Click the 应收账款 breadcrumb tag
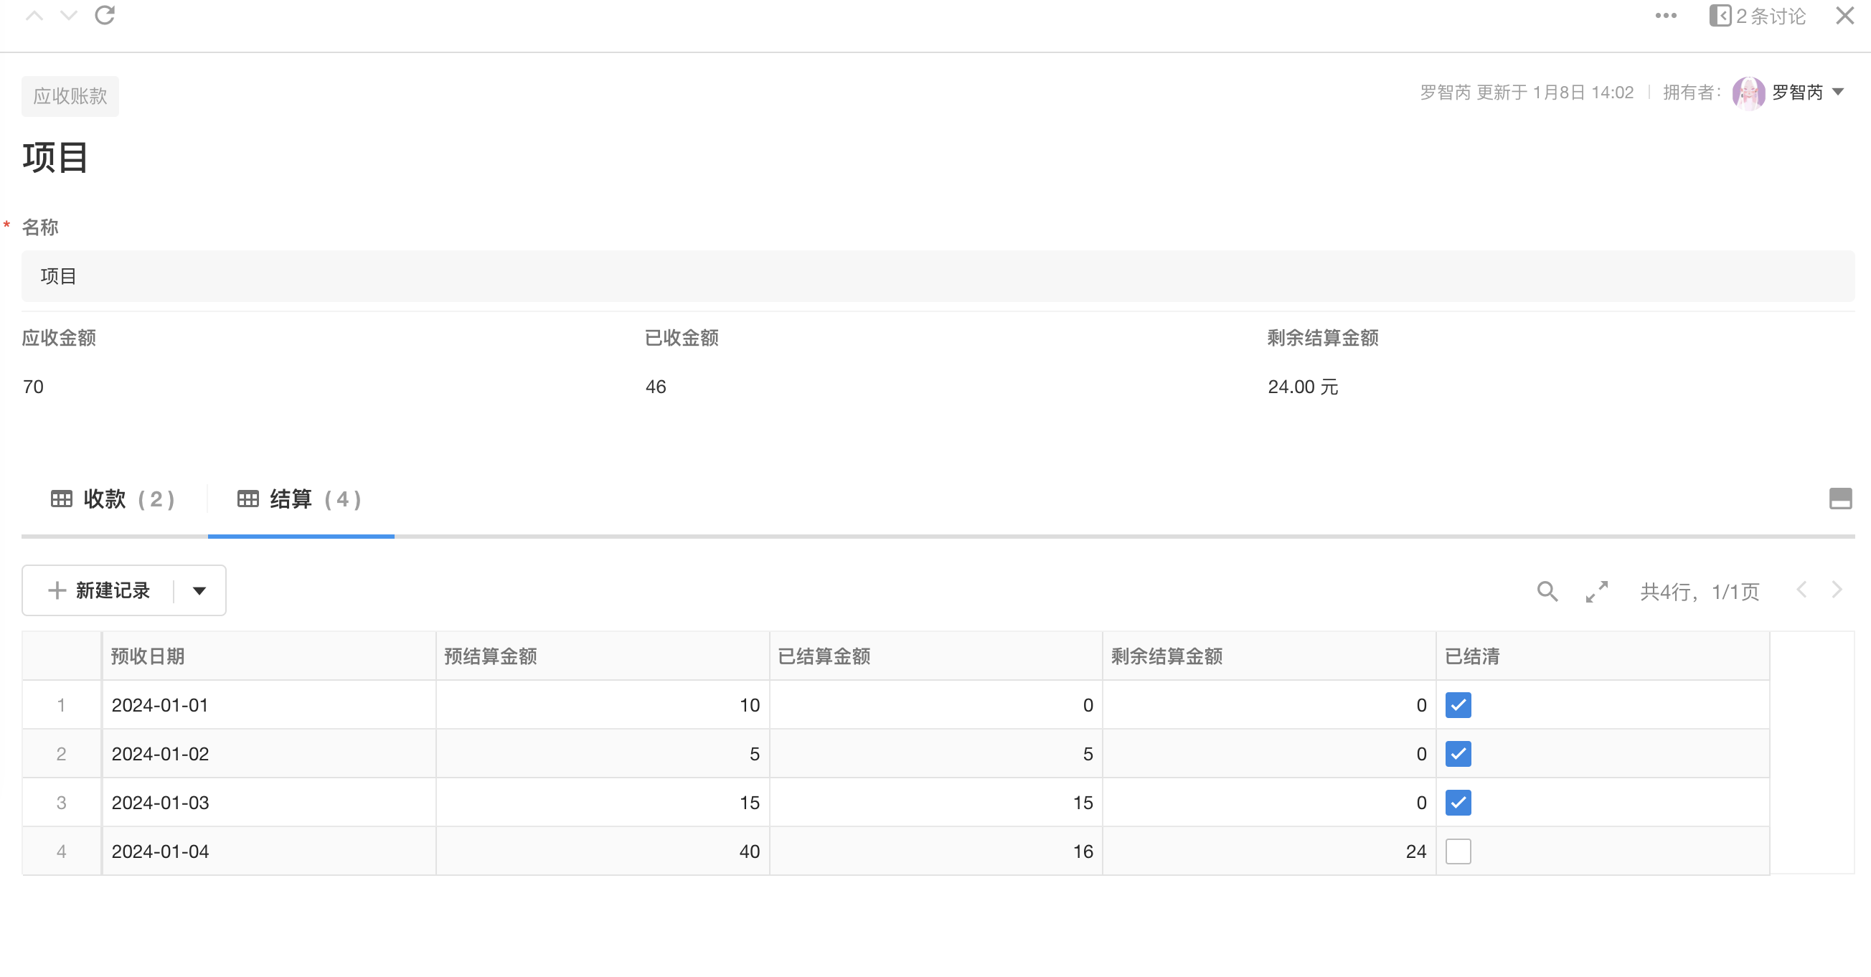The width and height of the screenshot is (1871, 977). 70,96
